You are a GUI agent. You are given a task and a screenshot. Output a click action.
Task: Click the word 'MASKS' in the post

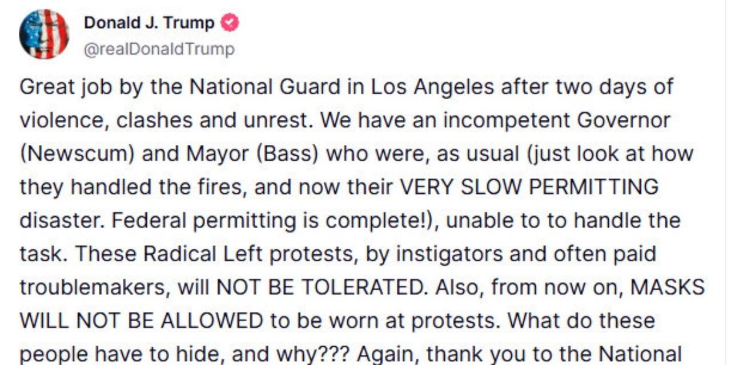pos(667,287)
